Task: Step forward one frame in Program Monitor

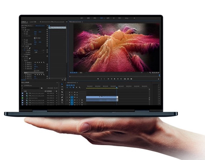Action: 118,79
